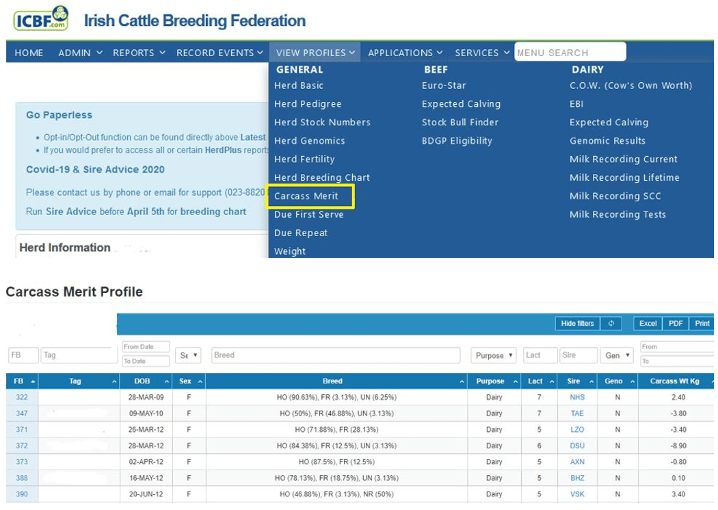Screen dimensions: 718x510
Task: Click Hide filters button
Action: 577,324
